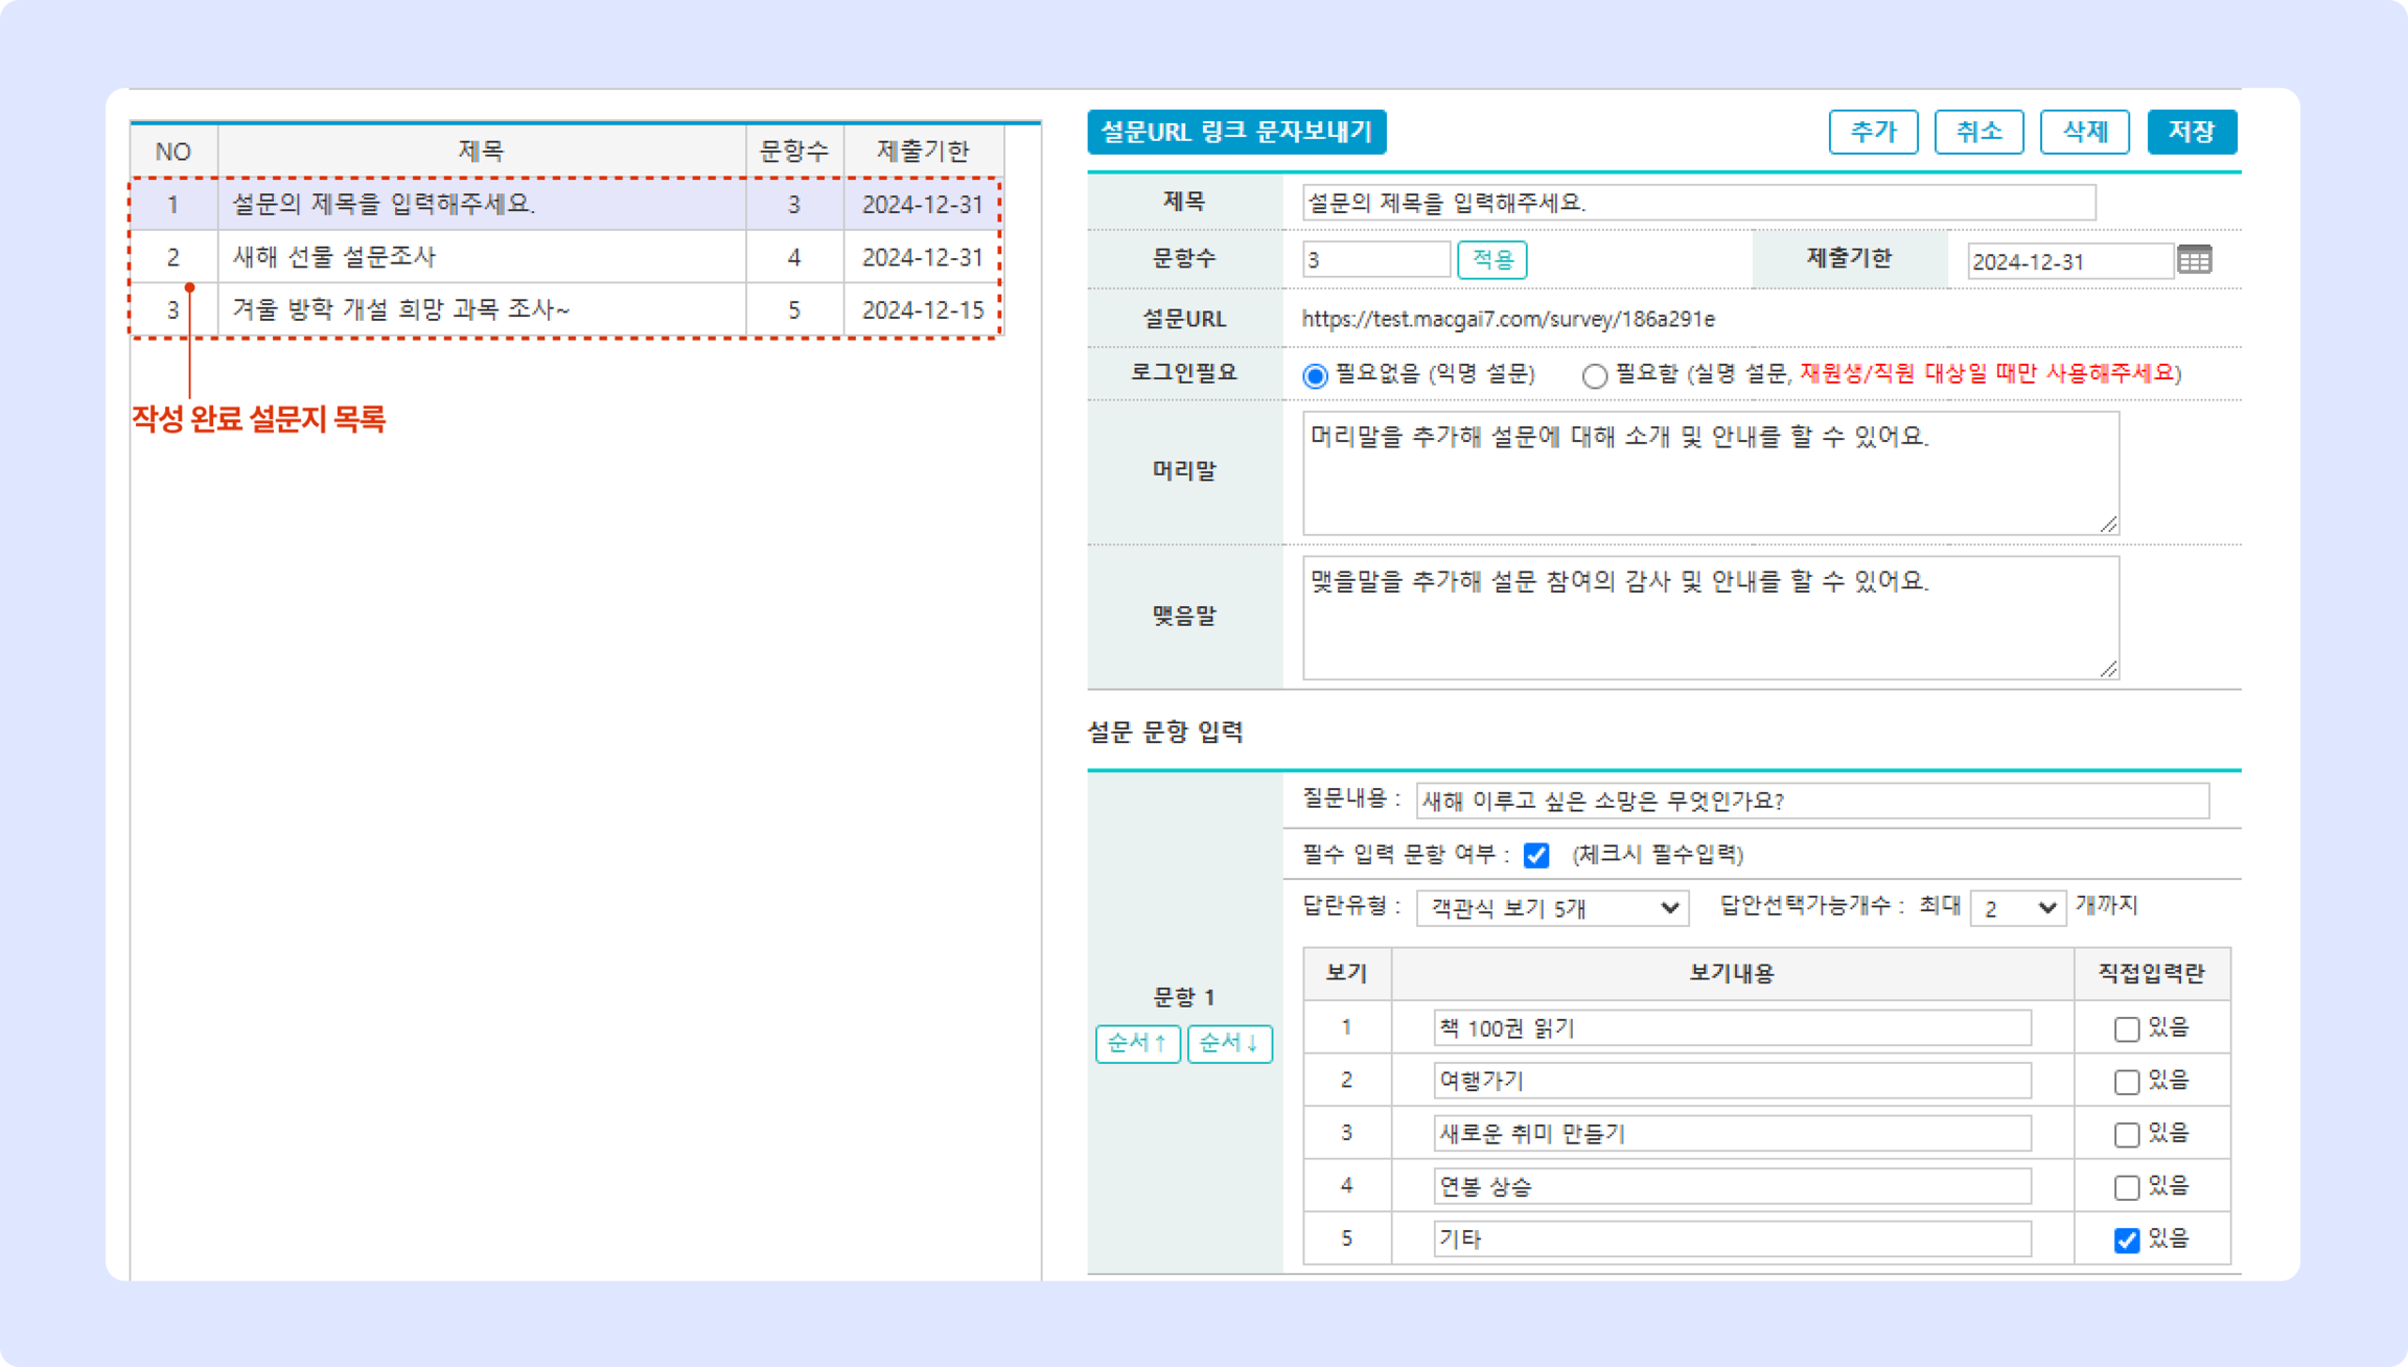Enable direct input for option 1
Screen dimensions: 2408x1367
[2126, 1029]
